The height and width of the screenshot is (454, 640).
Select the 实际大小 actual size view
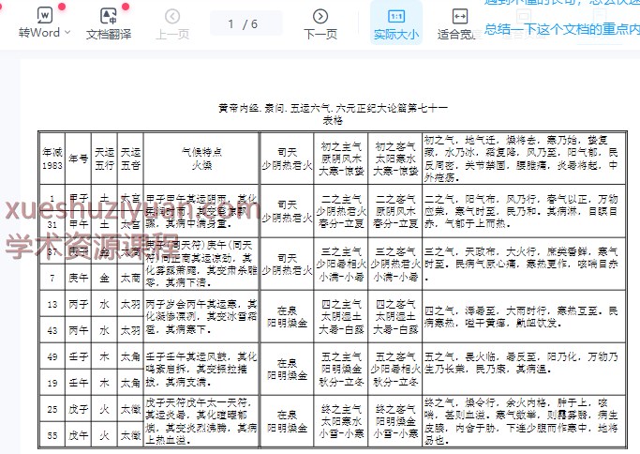click(x=395, y=23)
